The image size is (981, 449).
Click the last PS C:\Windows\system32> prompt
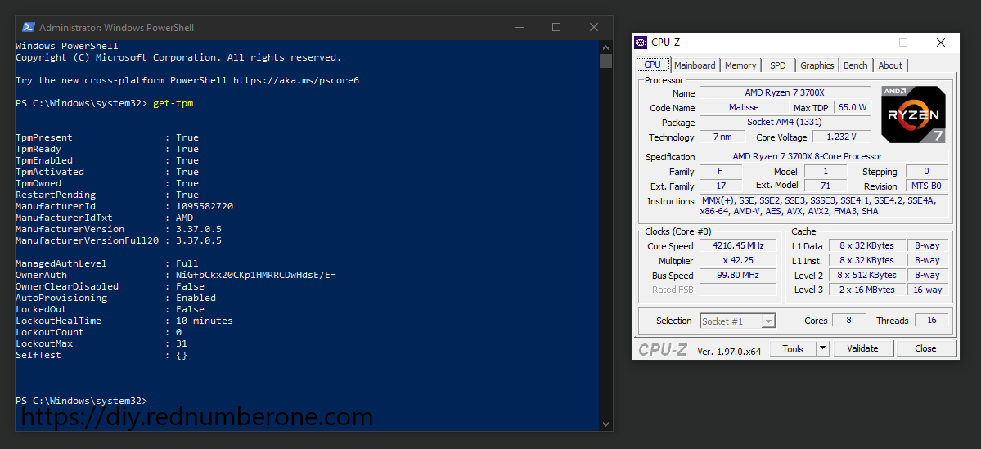tap(81, 400)
